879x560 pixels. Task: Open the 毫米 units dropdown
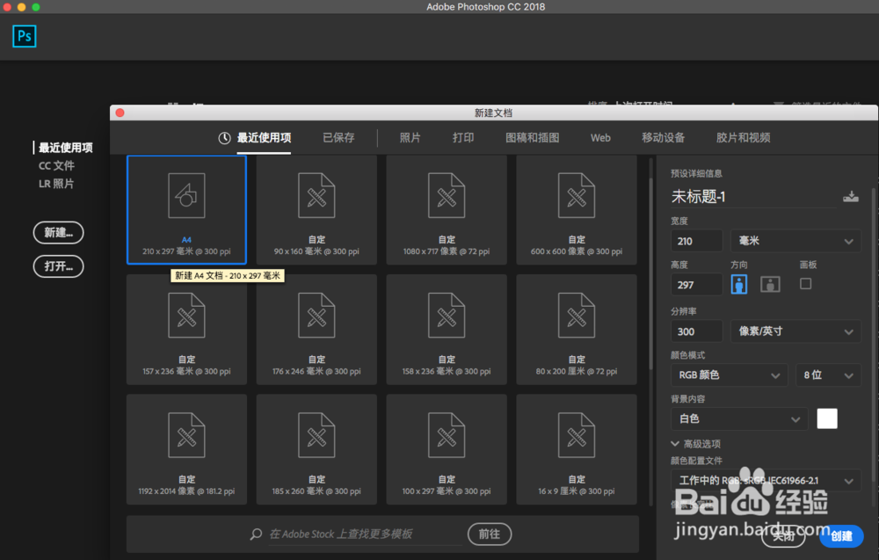pos(795,240)
